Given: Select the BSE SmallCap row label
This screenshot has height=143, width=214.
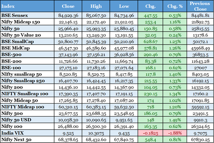Looking at the screenshot, I should click(x=17, y=41).
